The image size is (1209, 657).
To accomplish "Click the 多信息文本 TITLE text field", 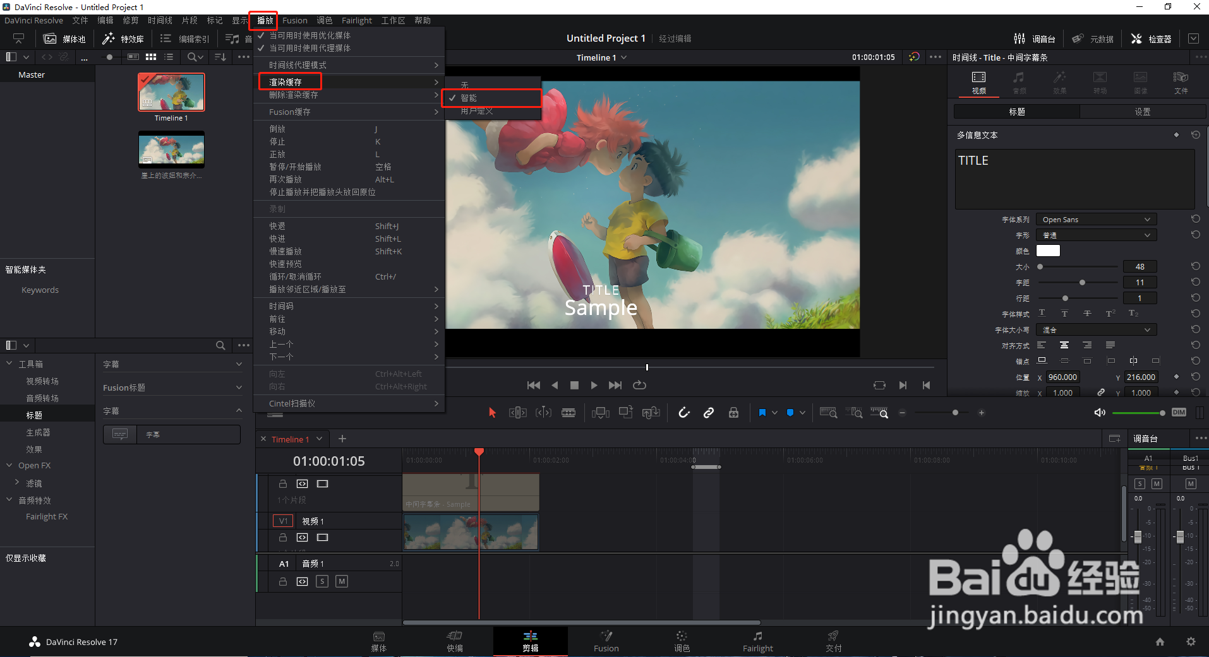I will click(x=1075, y=179).
